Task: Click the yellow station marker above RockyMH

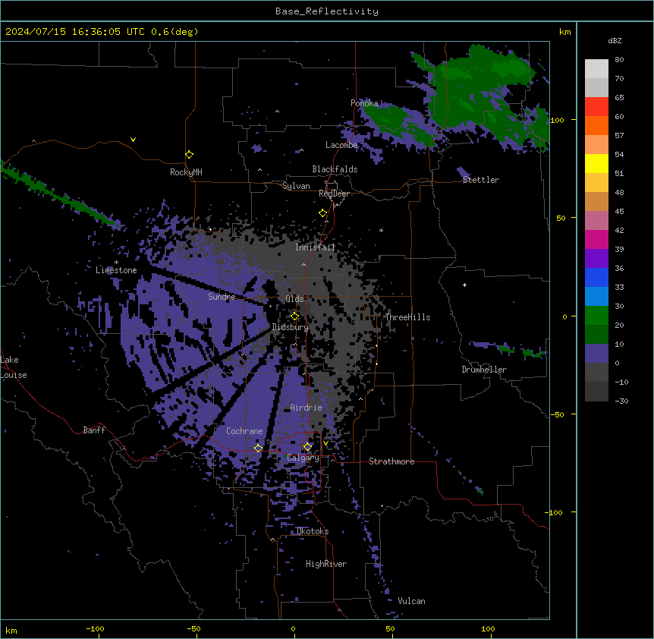Action: [x=190, y=155]
